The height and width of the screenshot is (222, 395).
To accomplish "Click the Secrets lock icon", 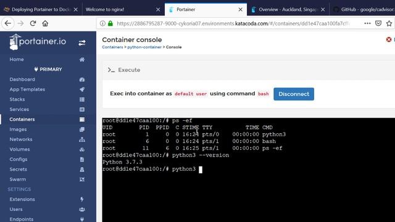I will (82, 170).
